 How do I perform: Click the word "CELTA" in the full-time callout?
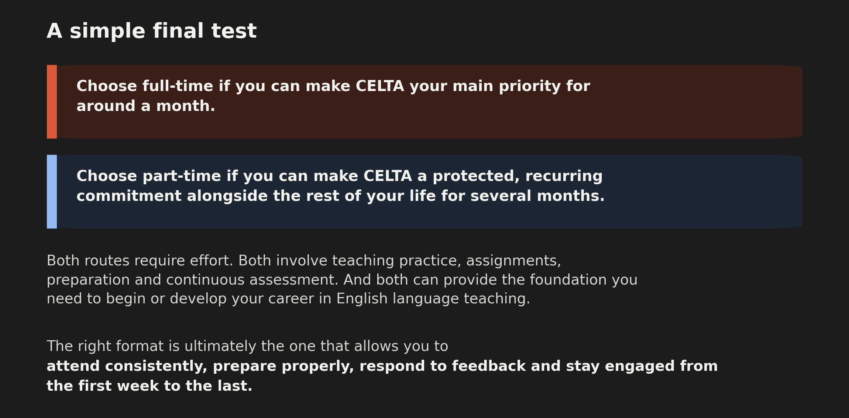click(380, 86)
